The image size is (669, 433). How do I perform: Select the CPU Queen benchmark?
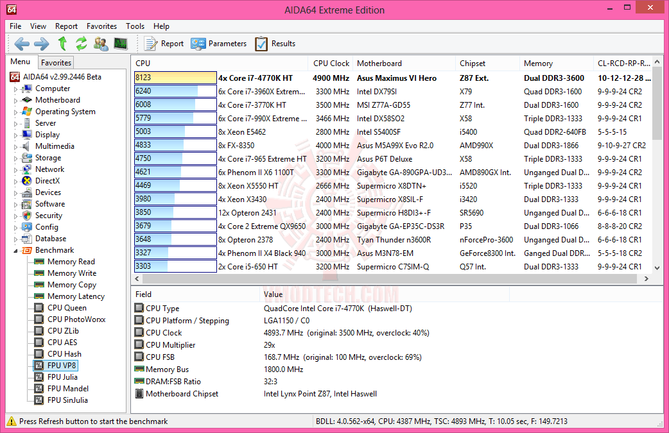pos(67,307)
